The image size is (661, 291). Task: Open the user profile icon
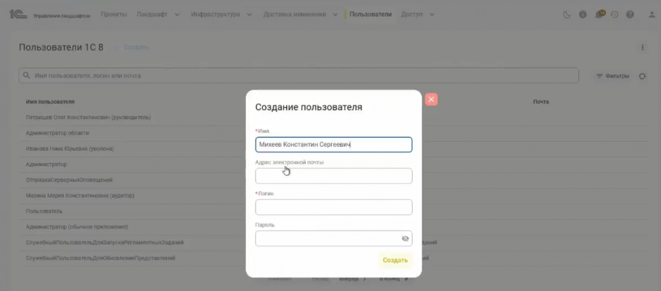652,15
